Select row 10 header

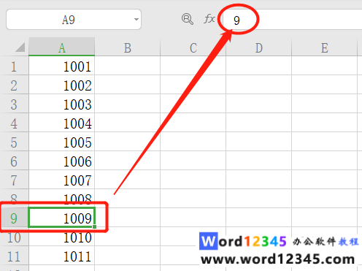14,237
